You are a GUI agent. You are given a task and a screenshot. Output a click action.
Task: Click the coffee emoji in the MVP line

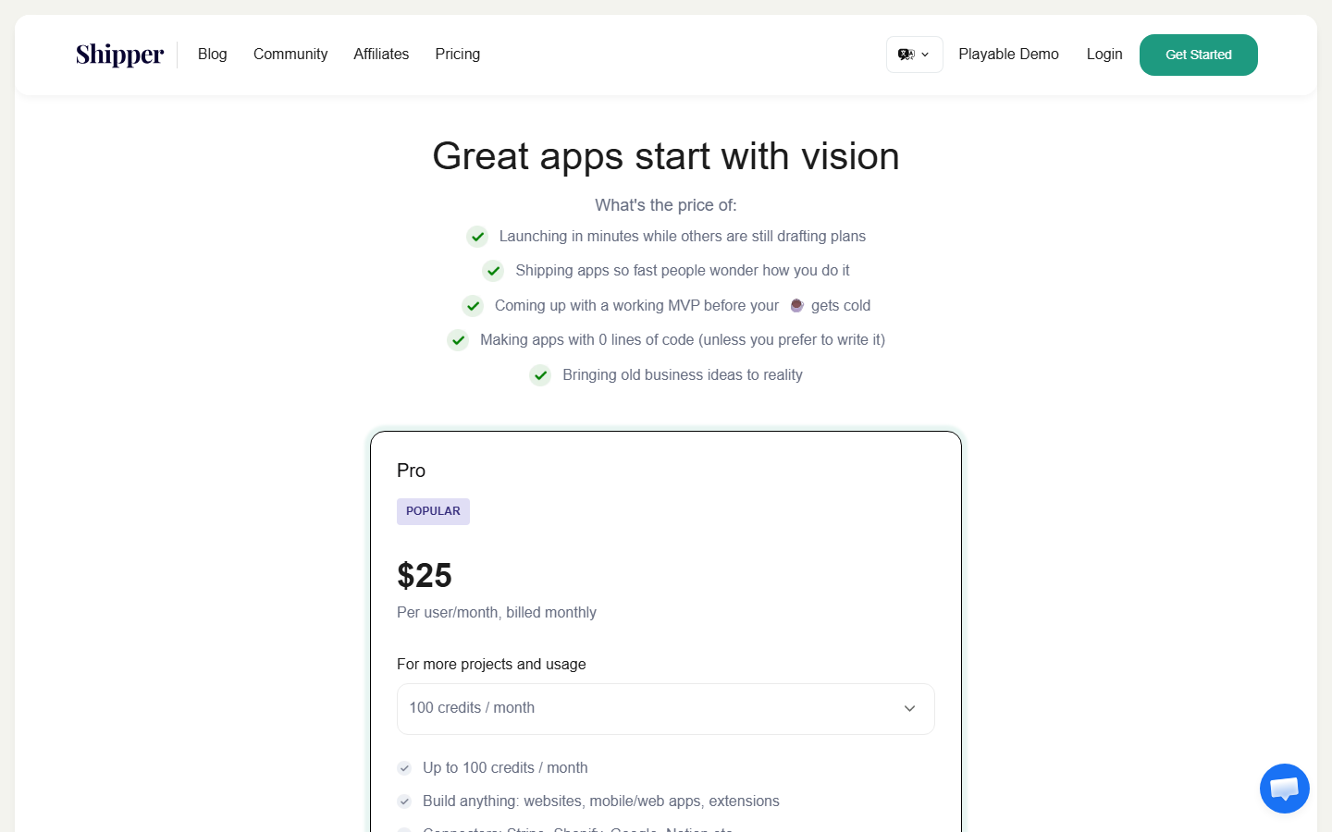click(x=796, y=305)
